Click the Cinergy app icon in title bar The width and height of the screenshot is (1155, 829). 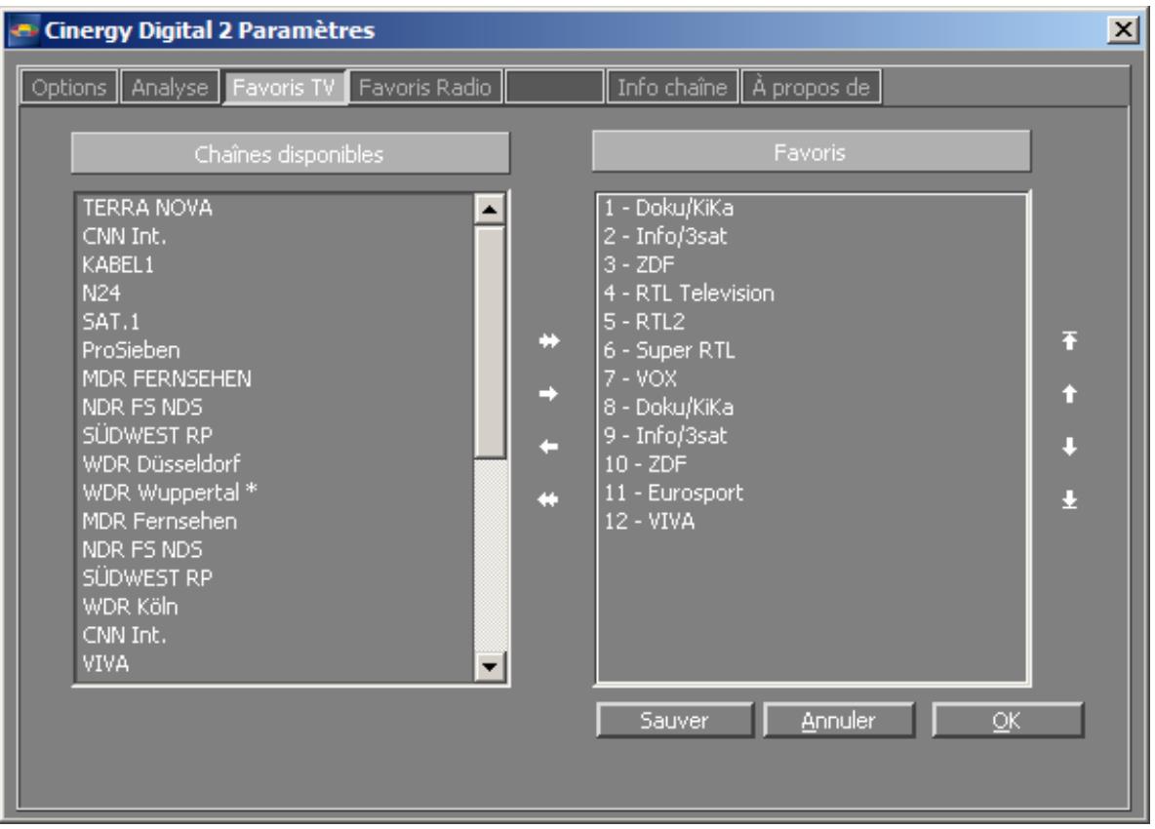23,31
